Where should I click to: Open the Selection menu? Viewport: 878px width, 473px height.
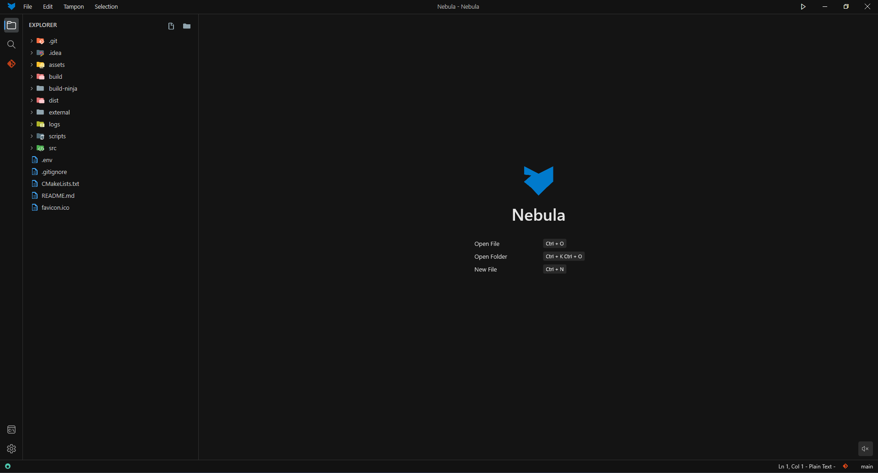click(x=106, y=7)
